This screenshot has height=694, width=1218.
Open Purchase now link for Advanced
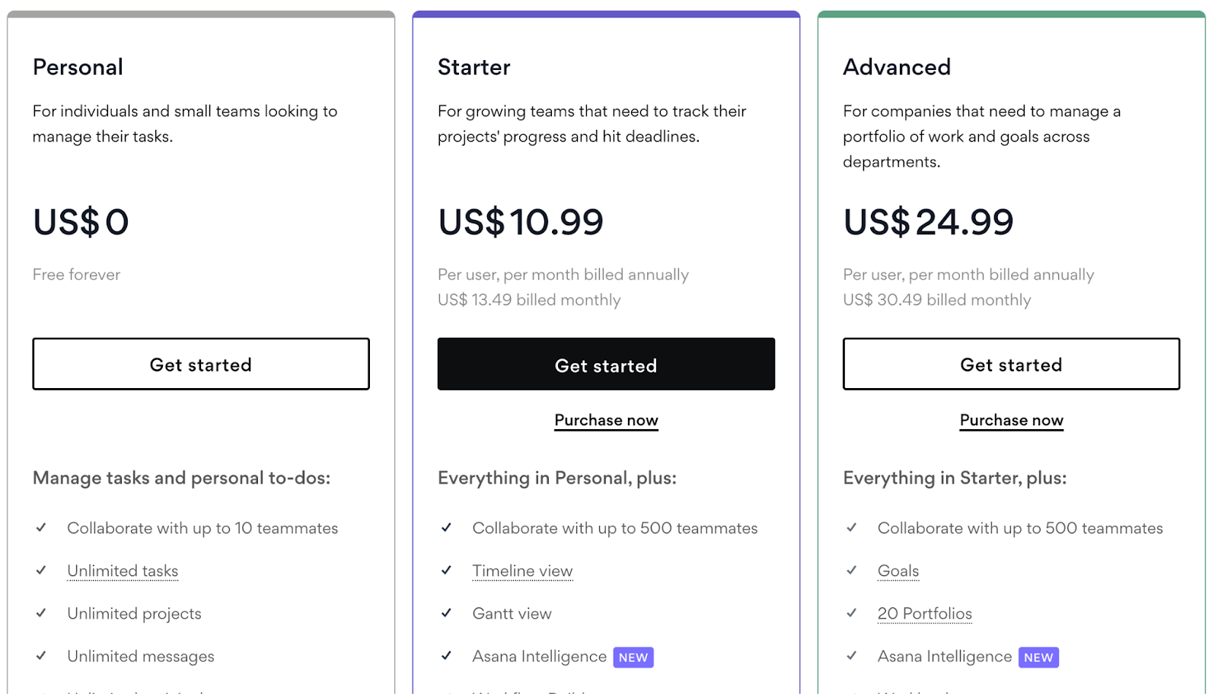(x=1011, y=420)
